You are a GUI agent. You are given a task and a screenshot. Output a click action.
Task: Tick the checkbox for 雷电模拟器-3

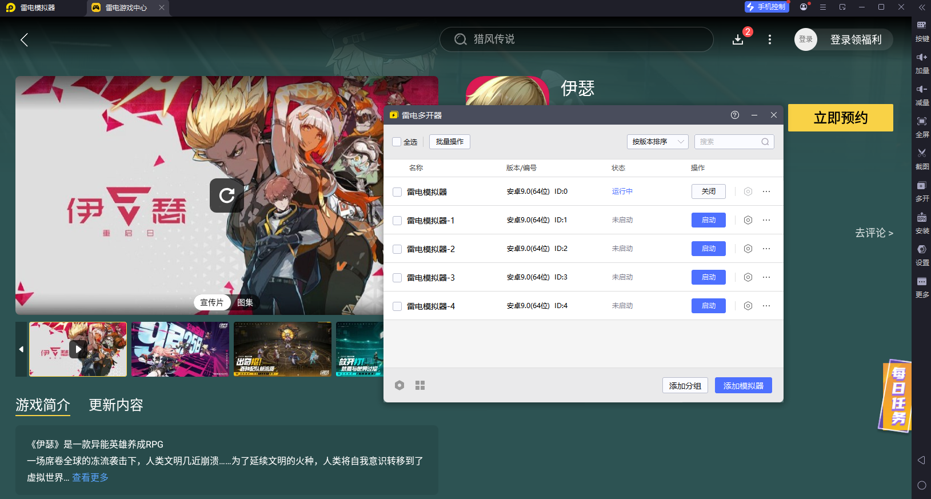pos(397,278)
